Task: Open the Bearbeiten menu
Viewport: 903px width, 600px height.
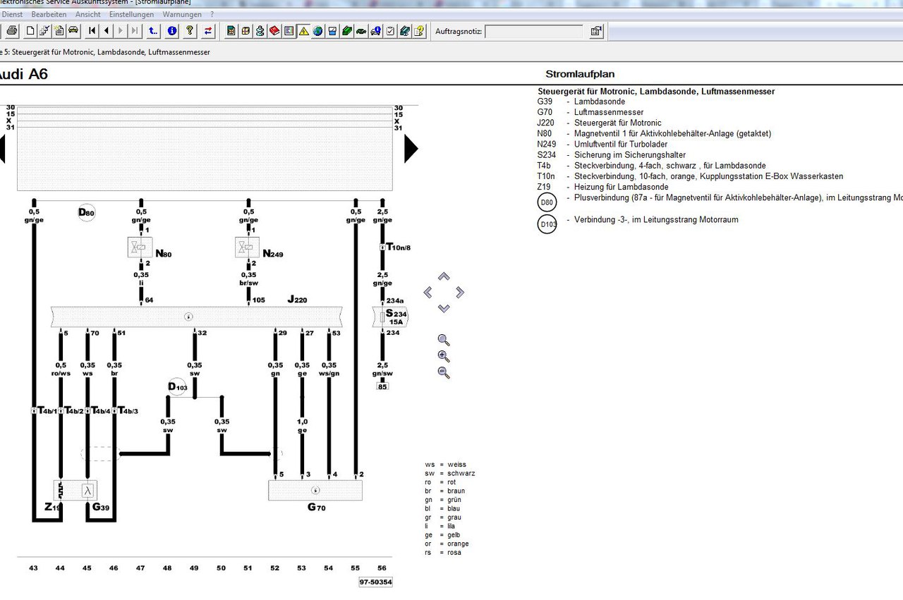Action: 49,14
